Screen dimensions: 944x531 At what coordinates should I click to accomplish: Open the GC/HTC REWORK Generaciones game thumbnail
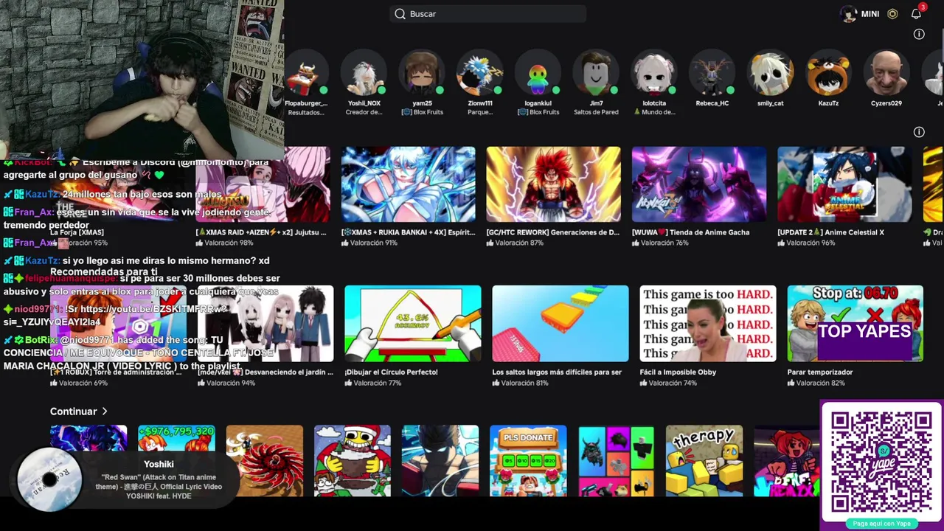(x=553, y=184)
